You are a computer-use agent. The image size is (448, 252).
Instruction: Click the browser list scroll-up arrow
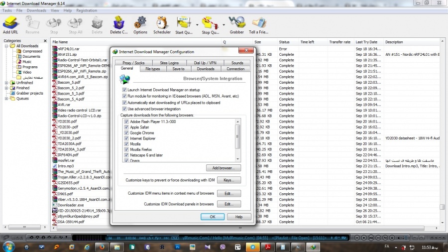click(238, 122)
